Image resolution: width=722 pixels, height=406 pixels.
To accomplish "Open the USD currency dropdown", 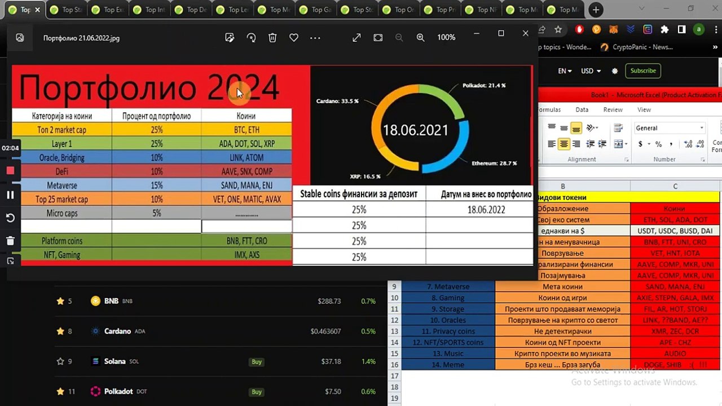I will click(x=591, y=71).
